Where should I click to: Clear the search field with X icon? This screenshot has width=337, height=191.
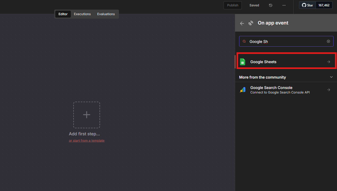coord(328,41)
